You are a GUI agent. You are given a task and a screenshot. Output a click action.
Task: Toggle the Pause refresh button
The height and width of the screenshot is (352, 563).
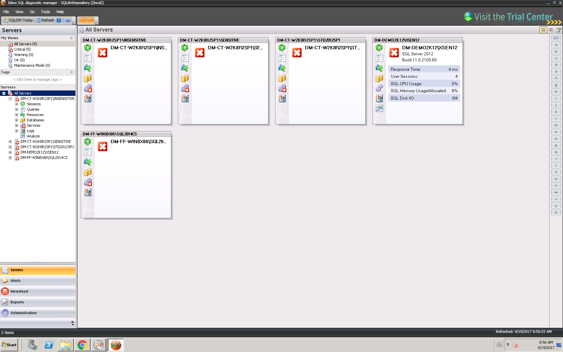59,20
